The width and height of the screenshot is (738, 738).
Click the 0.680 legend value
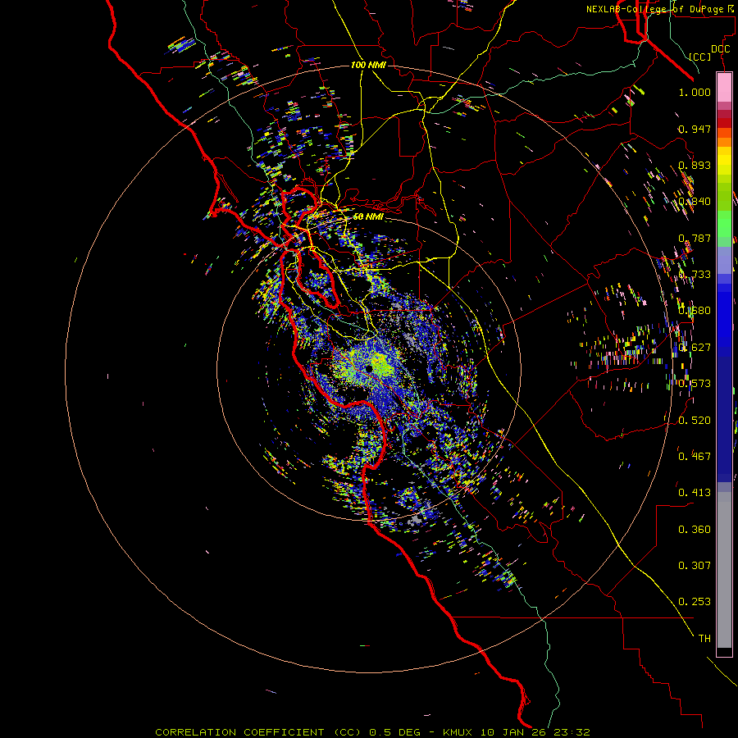695,311
